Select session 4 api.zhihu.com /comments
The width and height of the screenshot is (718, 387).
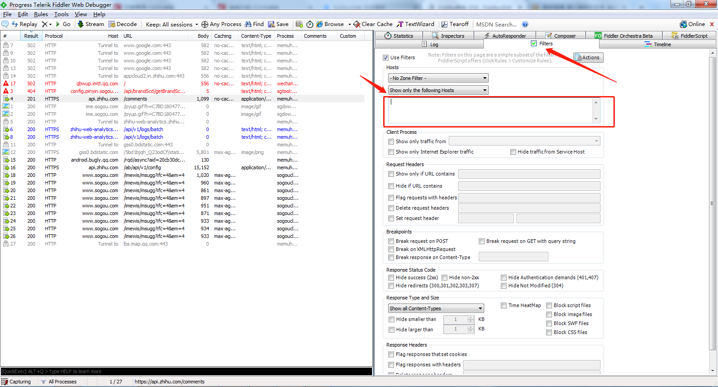[x=182, y=99]
